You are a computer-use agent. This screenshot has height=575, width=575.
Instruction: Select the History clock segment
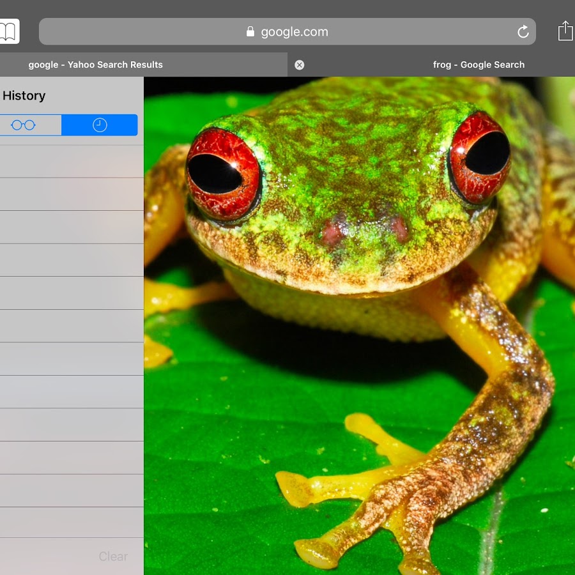[100, 125]
